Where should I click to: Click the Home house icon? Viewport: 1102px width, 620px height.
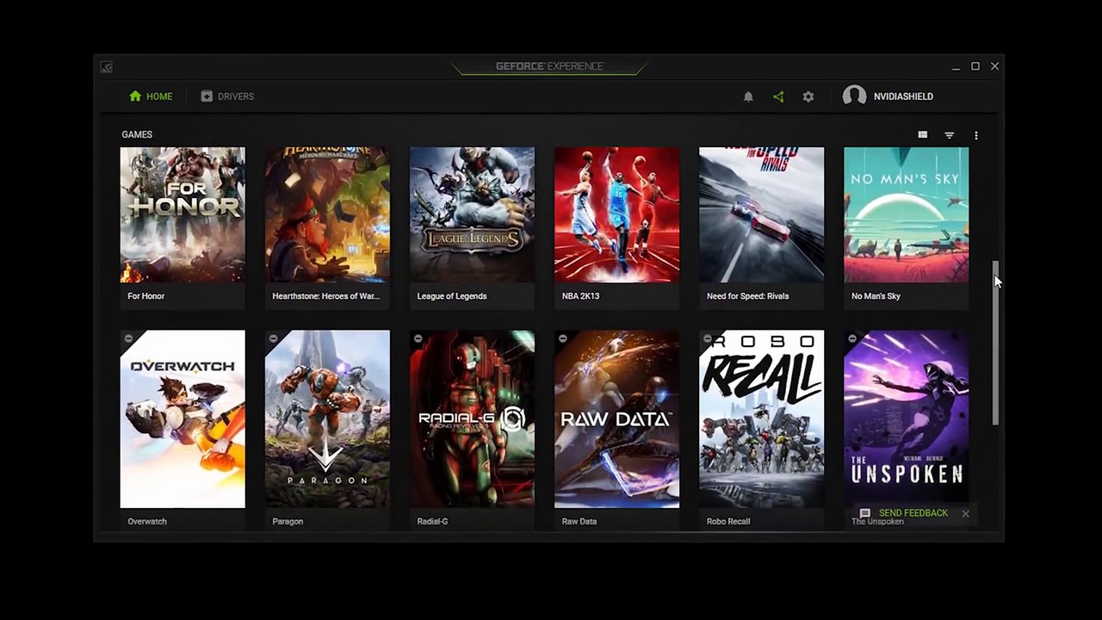point(135,96)
